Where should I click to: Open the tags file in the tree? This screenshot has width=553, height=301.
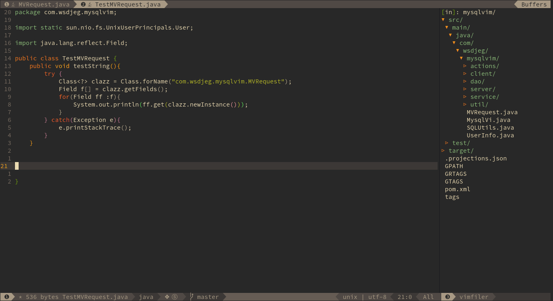click(x=452, y=197)
